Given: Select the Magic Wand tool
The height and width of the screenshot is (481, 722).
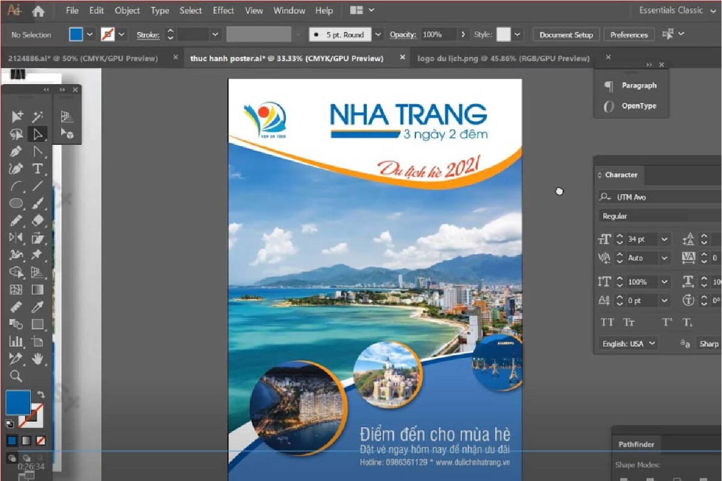Looking at the screenshot, I should click(x=38, y=117).
